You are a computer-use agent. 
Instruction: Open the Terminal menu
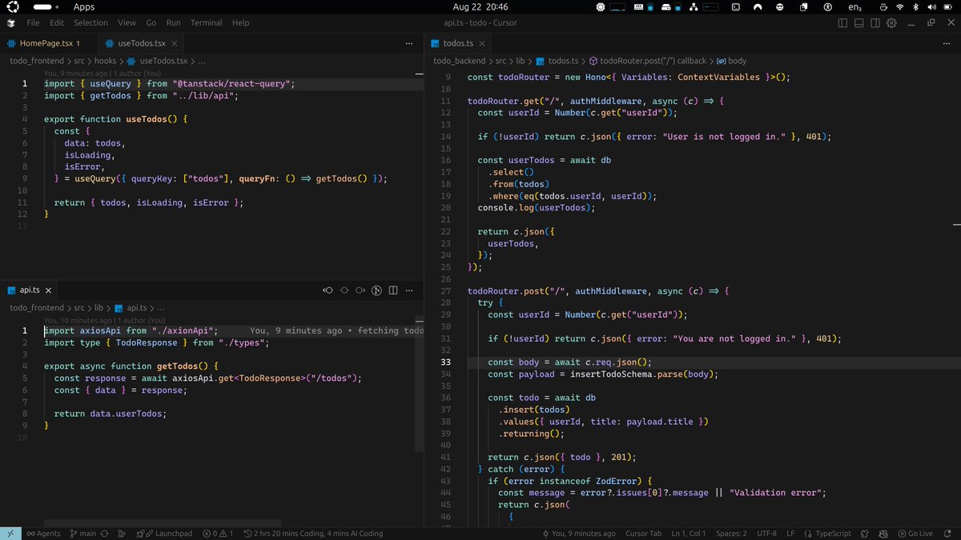[207, 23]
